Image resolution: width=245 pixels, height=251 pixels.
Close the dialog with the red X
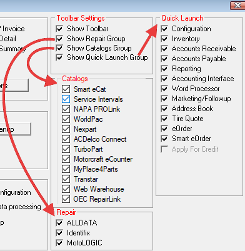[x=237, y=5]
